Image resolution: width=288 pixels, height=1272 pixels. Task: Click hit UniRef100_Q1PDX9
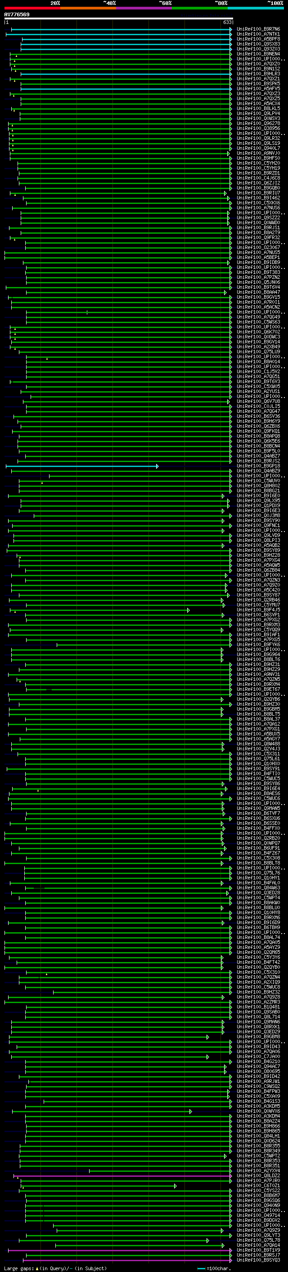click(258, 506)
